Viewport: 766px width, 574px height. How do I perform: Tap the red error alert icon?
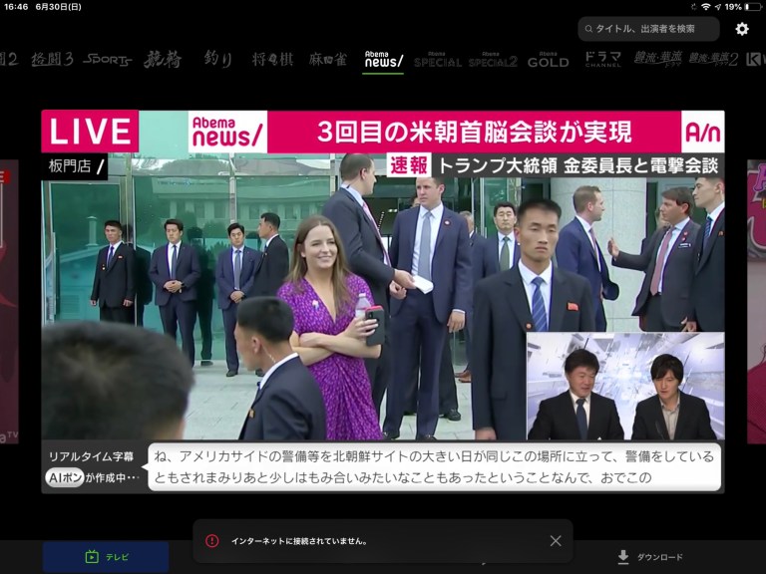[211, 541]
